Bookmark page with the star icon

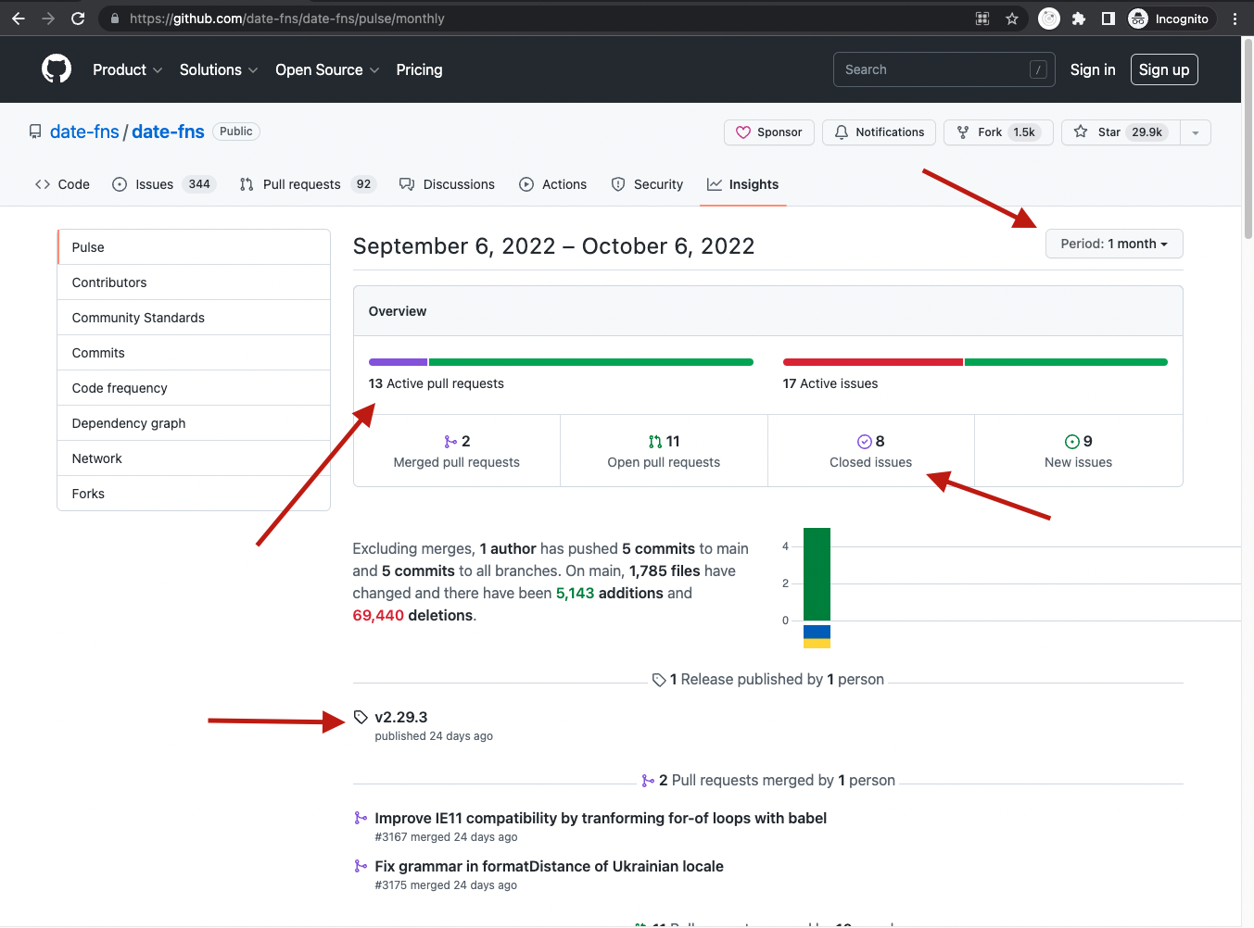point(1012,19)
